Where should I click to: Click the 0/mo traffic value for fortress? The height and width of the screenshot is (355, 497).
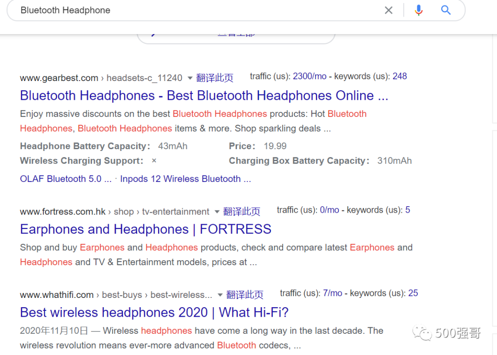point(329,210)
